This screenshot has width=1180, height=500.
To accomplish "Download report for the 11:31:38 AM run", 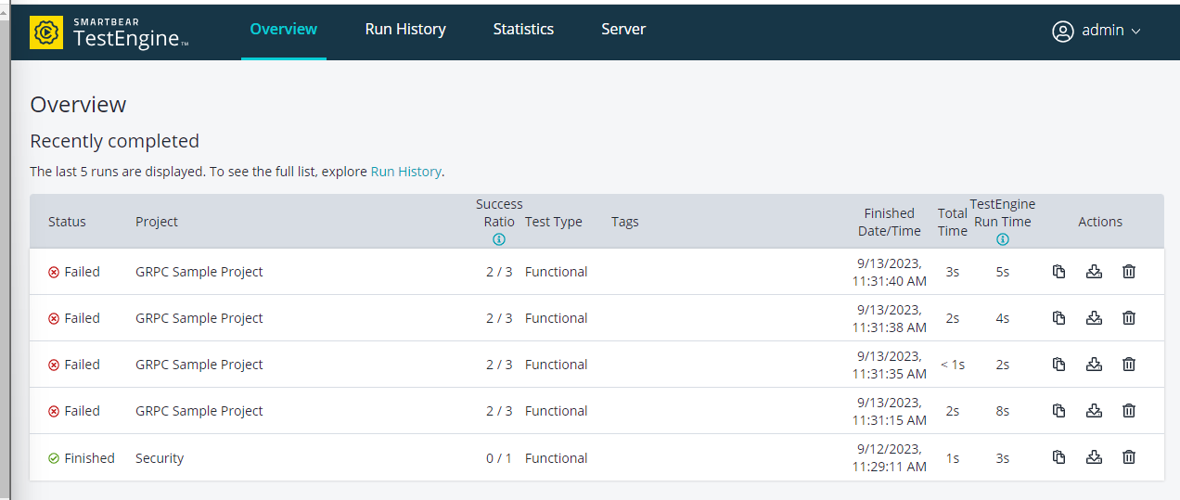I will (1094, 318).
